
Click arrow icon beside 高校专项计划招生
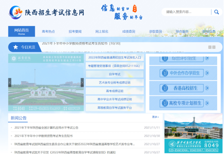coord(207,103)
